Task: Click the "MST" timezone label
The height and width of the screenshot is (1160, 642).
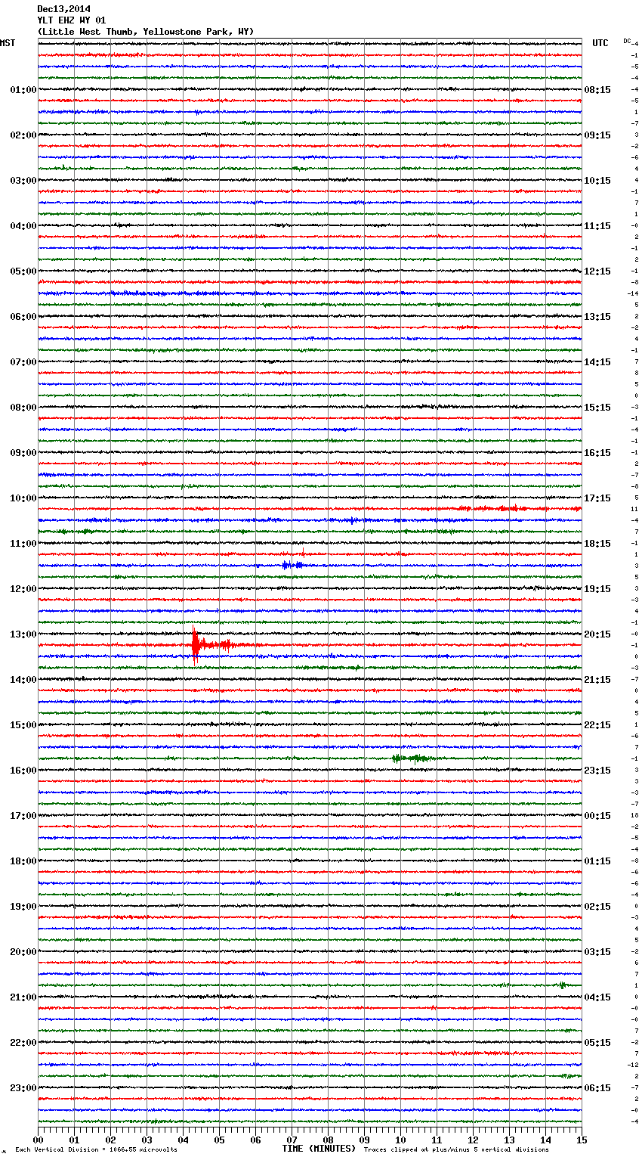Action: pos(8,43)
